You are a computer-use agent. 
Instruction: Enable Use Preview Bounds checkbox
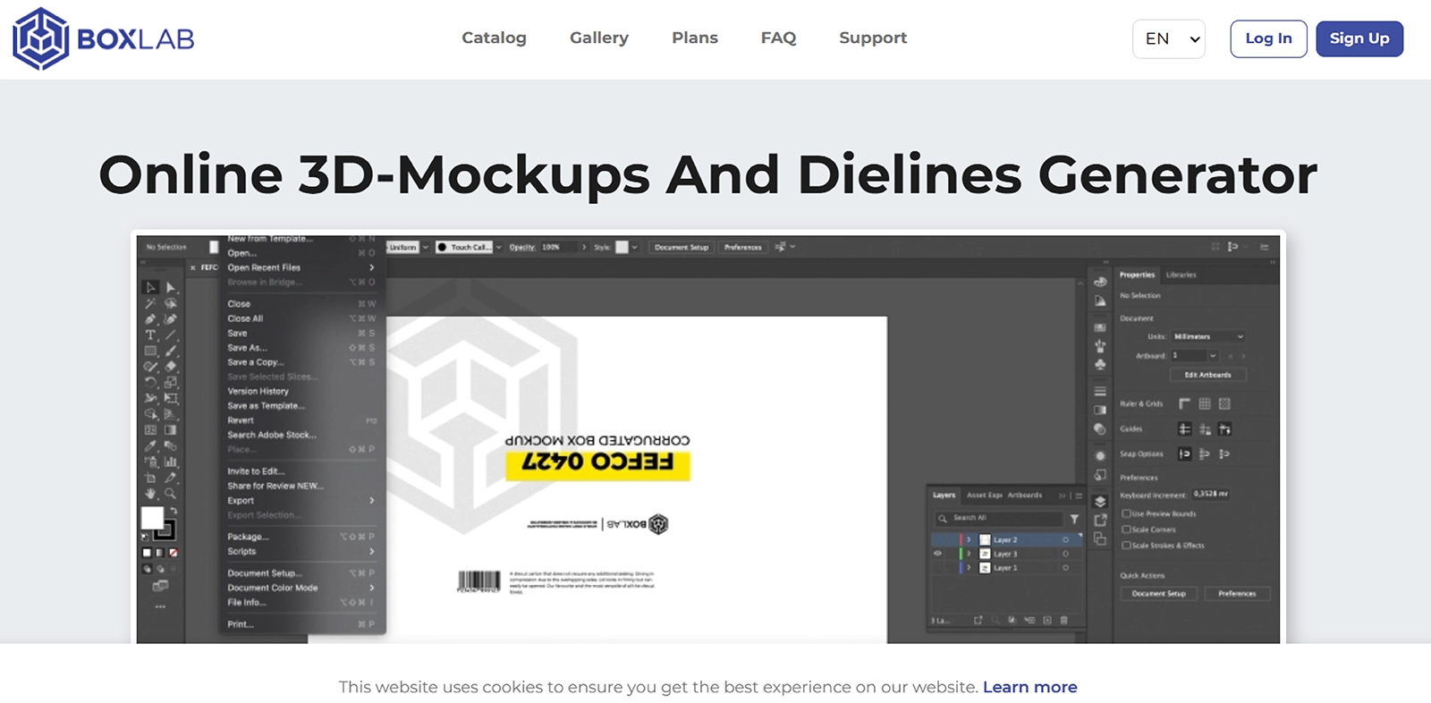coord(1126,513)
